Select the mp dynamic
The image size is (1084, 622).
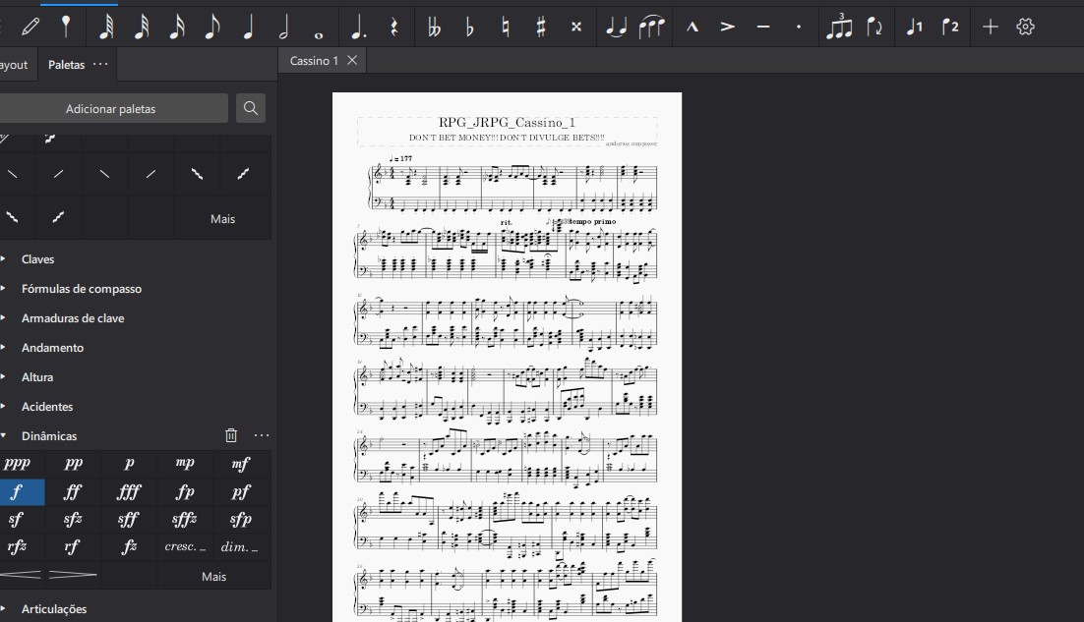click(185, 464)
